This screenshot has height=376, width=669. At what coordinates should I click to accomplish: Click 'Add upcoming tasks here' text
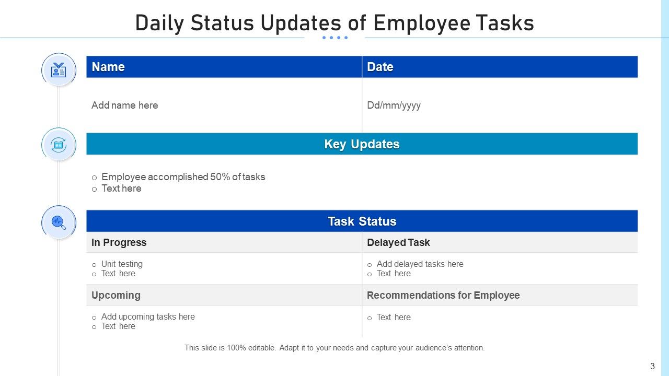[x=148, y=317]
